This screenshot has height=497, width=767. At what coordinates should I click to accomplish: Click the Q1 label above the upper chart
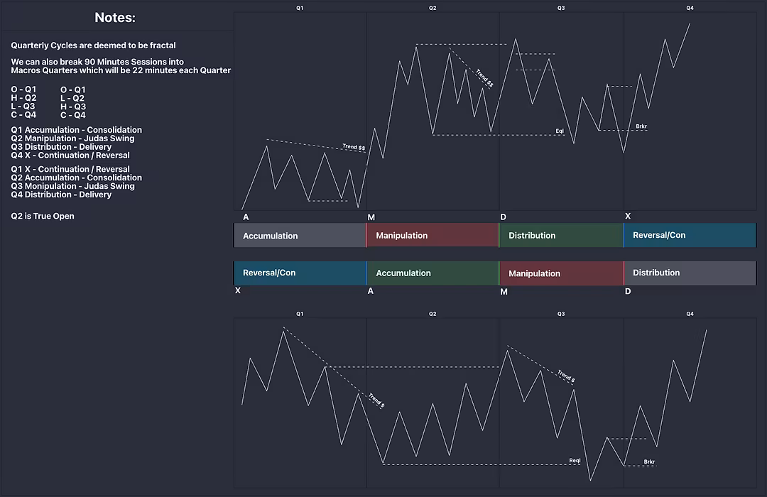click(x=300, y=8)
